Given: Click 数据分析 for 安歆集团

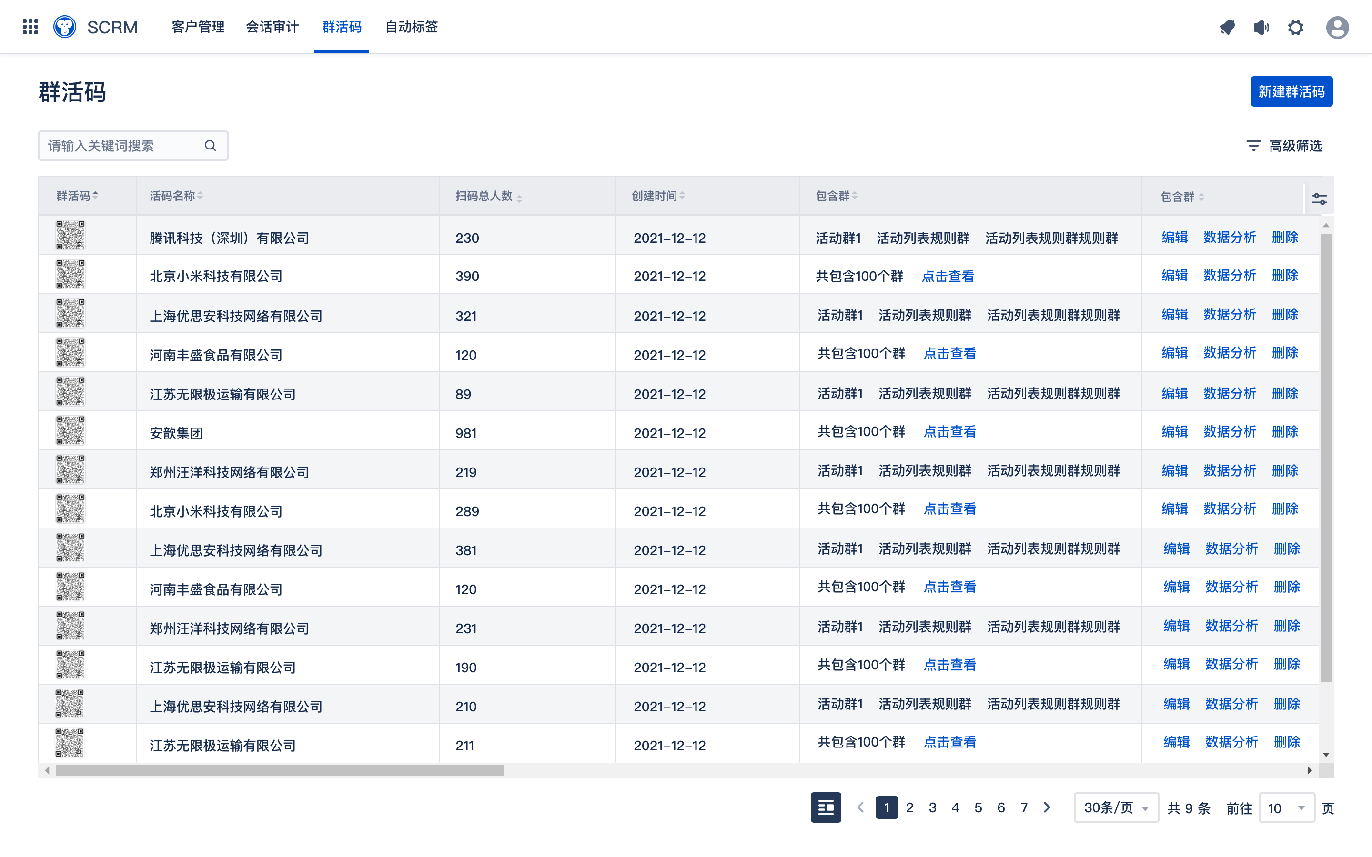Looking at the screenshot, I should 1230,431.
